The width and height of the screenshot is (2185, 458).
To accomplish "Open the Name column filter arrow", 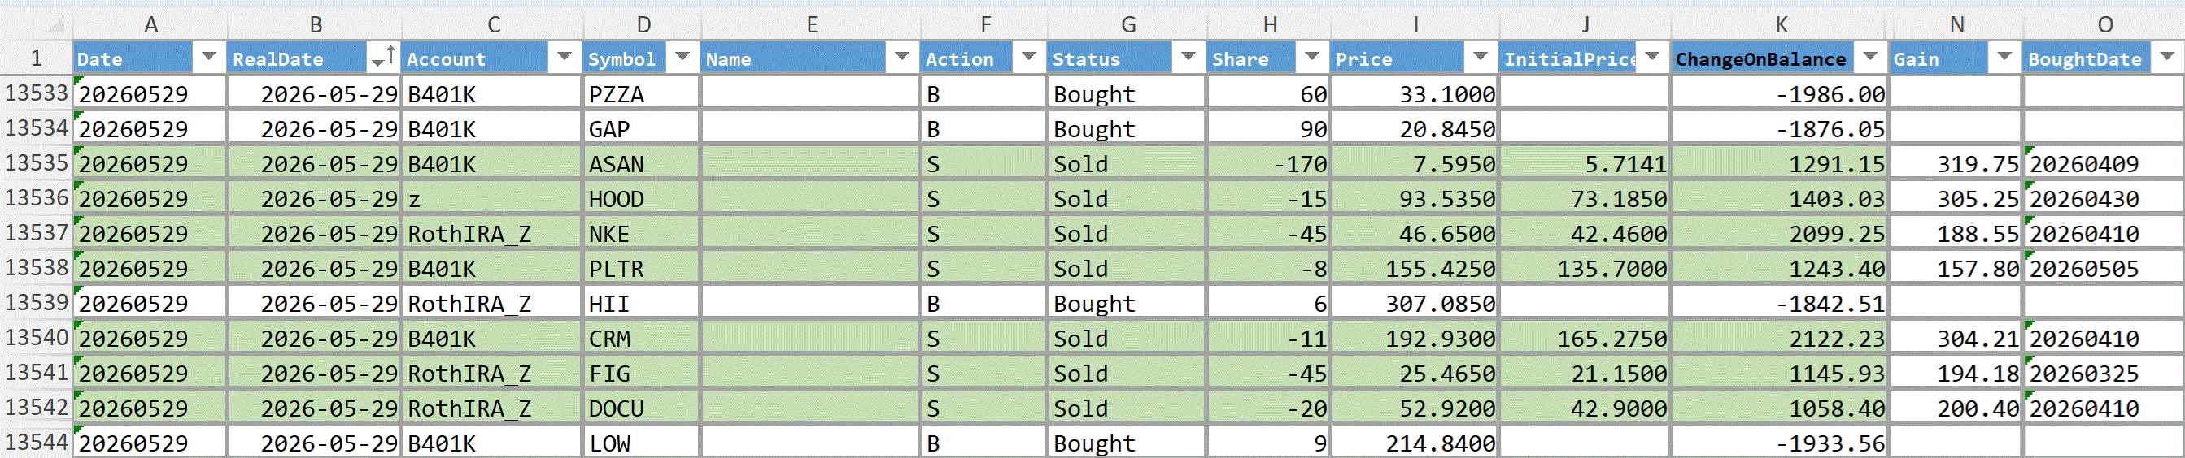I will tap(901, 58).
